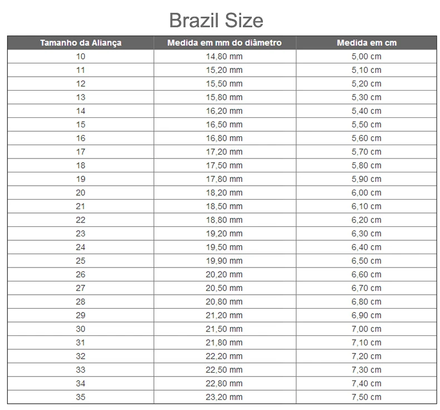
Task: Click the 19,90 mm cell
Action: click(225, 261)
